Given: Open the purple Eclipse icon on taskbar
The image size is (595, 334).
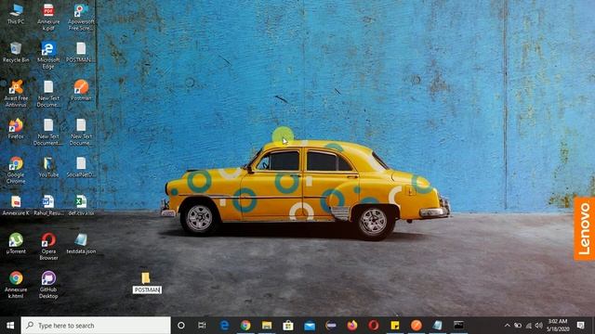Looking at the screenshot, I should 331,326.
